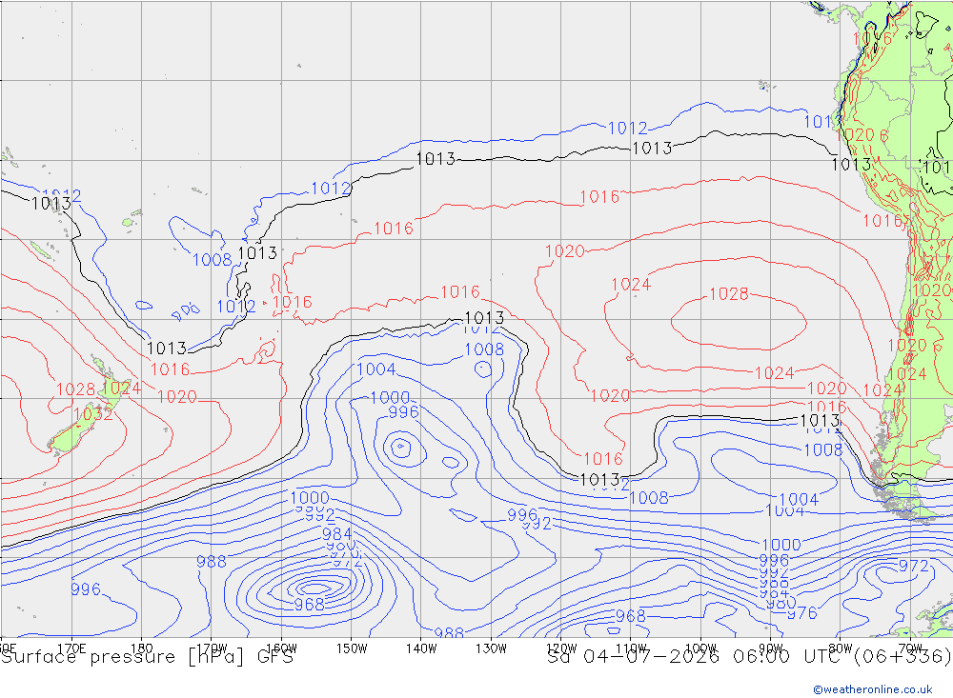Click the 70W longitude axis label
This screenshot has width=953, height=698.
point(910,648)
